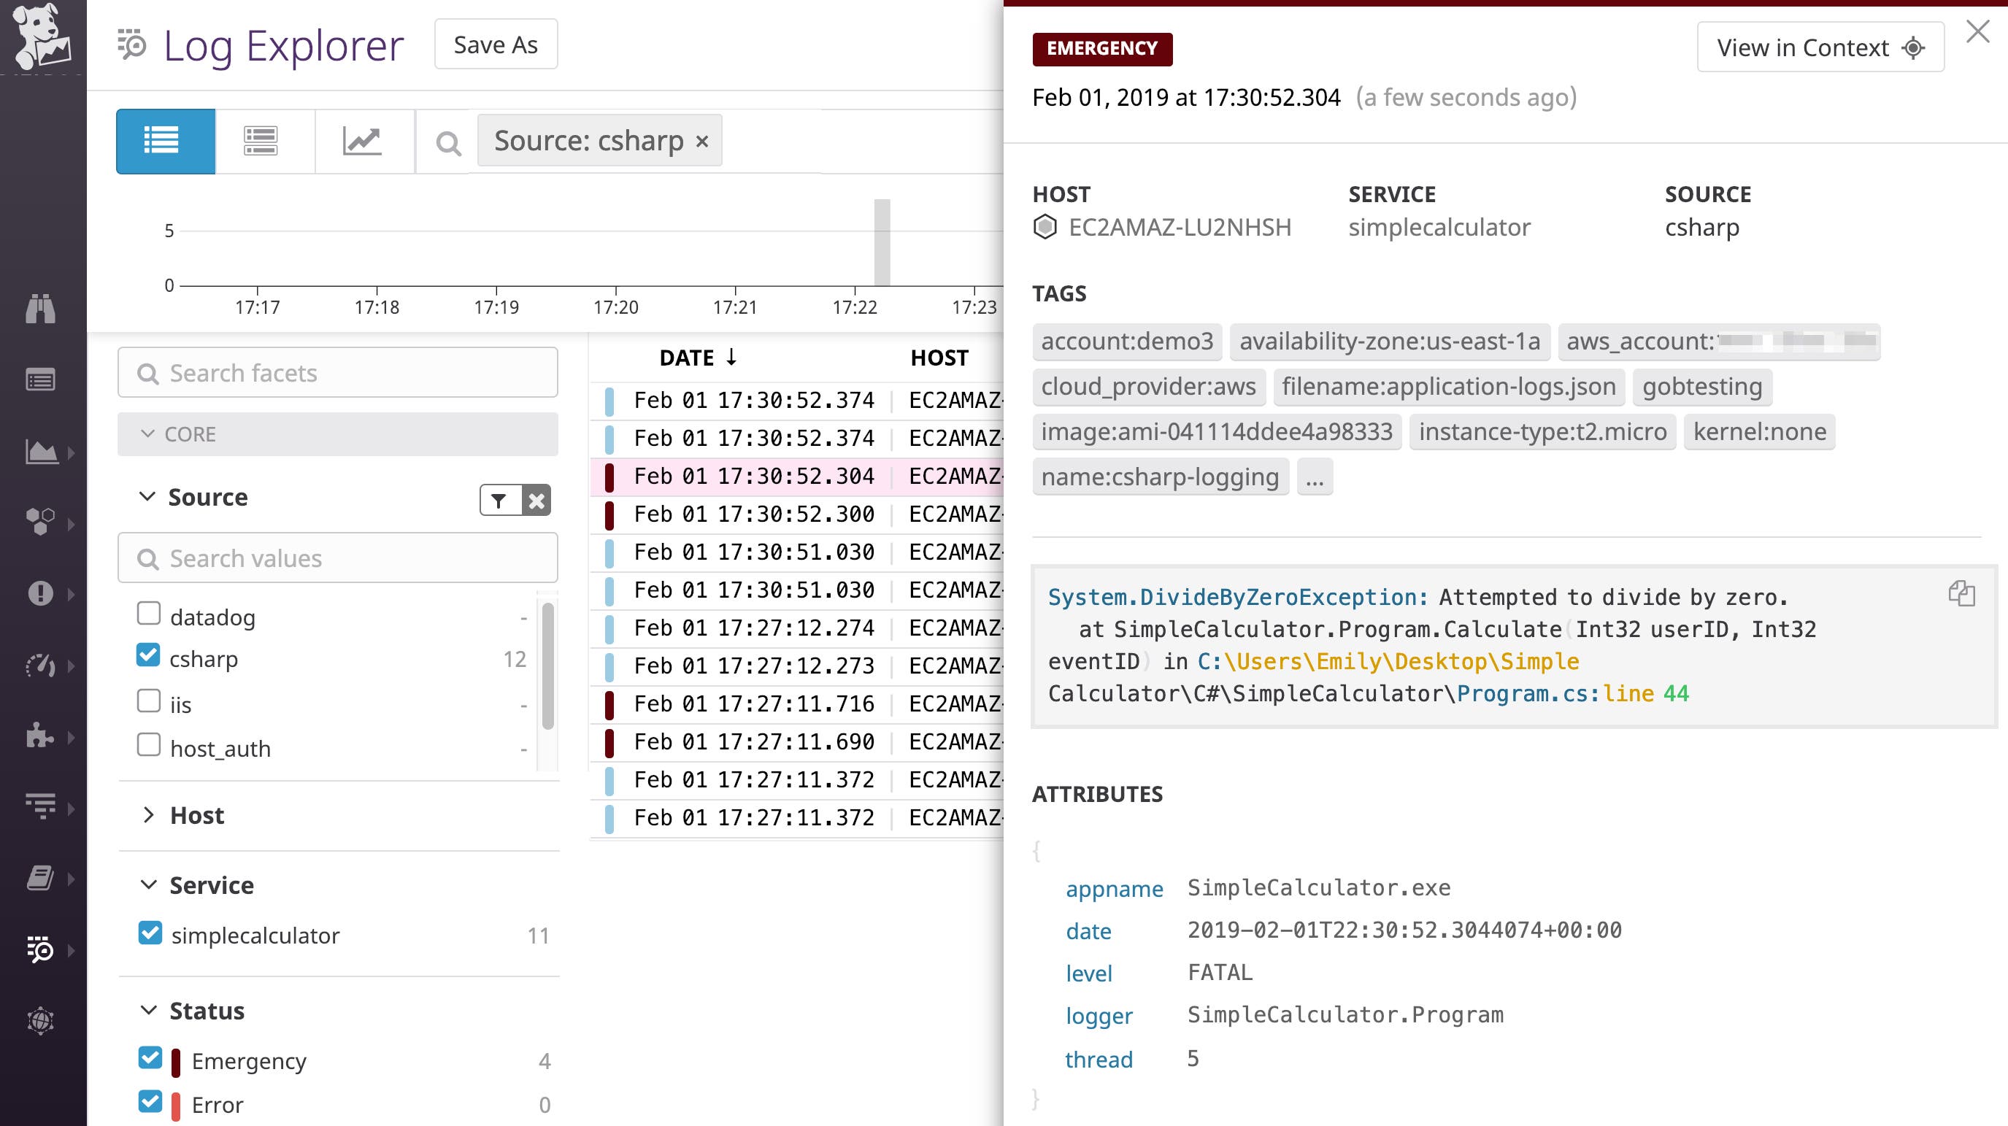
Task: Click the Save As button
Action: point(495,45)
